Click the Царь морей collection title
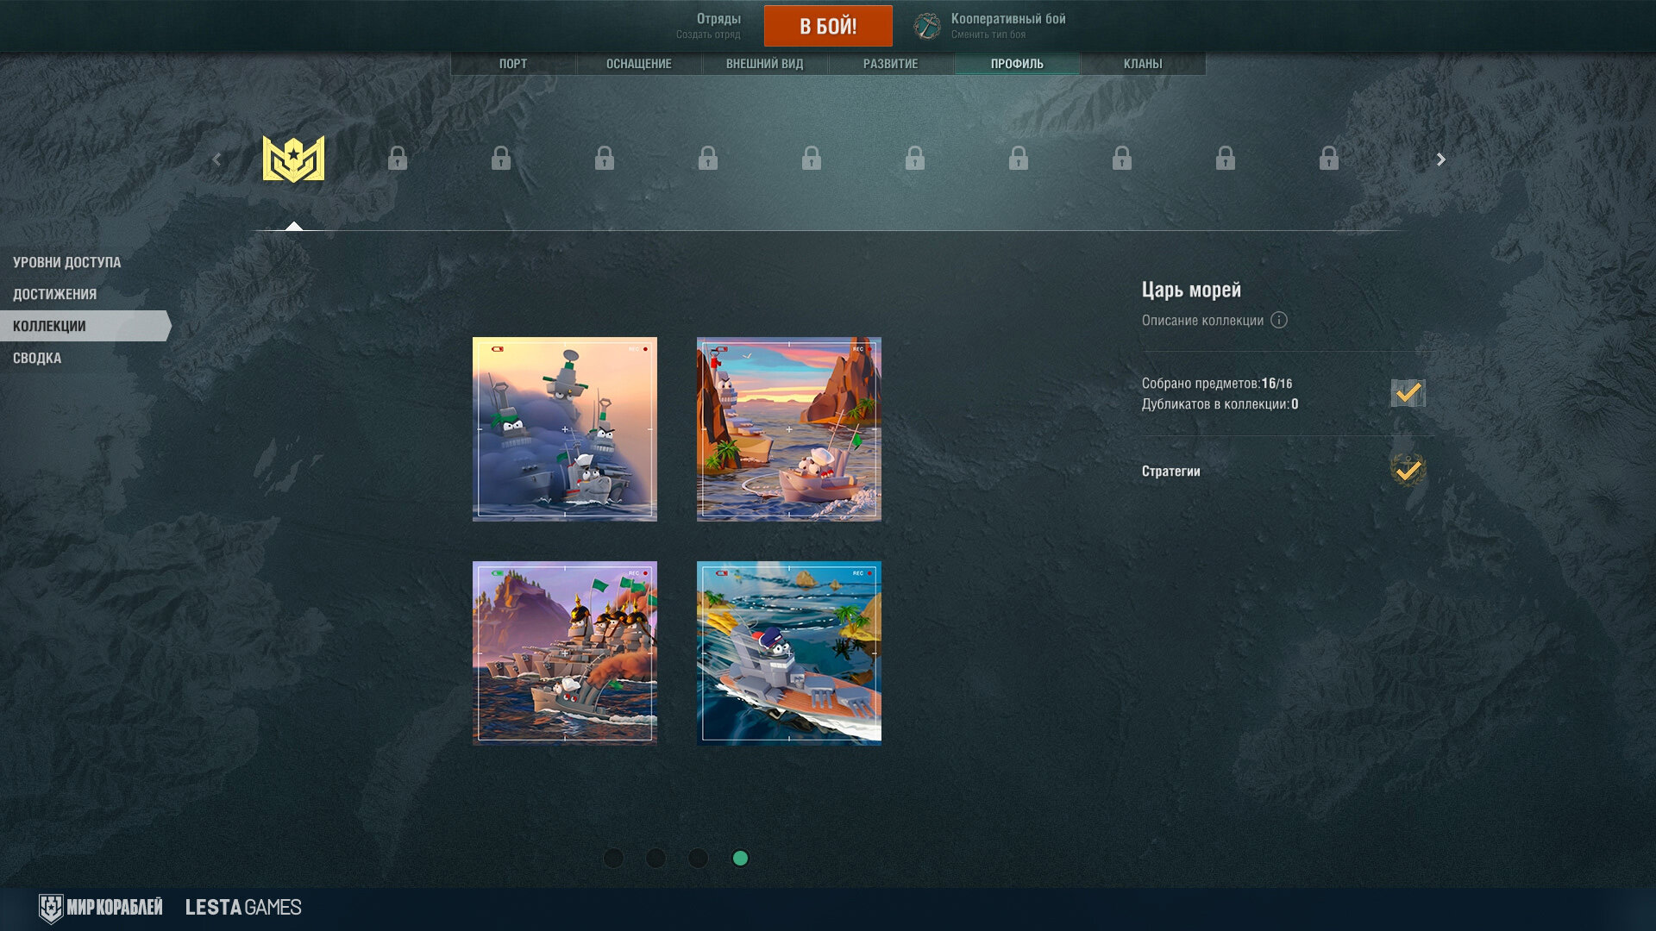 tap(1191, 290)
